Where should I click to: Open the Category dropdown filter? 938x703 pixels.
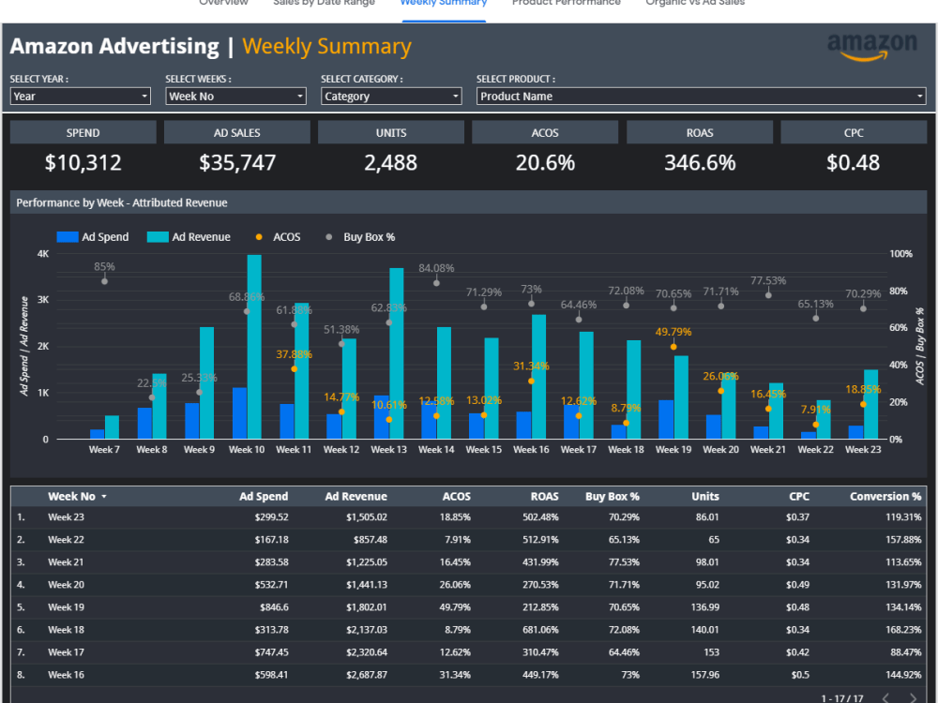pyautogui.click(x=391, y=97)
